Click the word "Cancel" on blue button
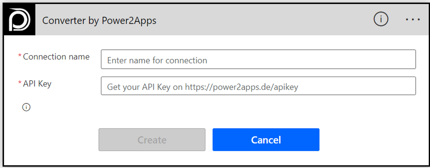430x168 pixels. [x=266, y=140]
